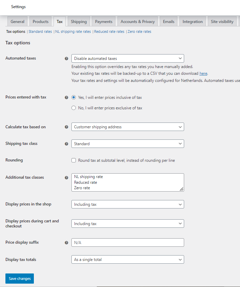Open the Automated taxes dropdown

(x=128, y=59)
